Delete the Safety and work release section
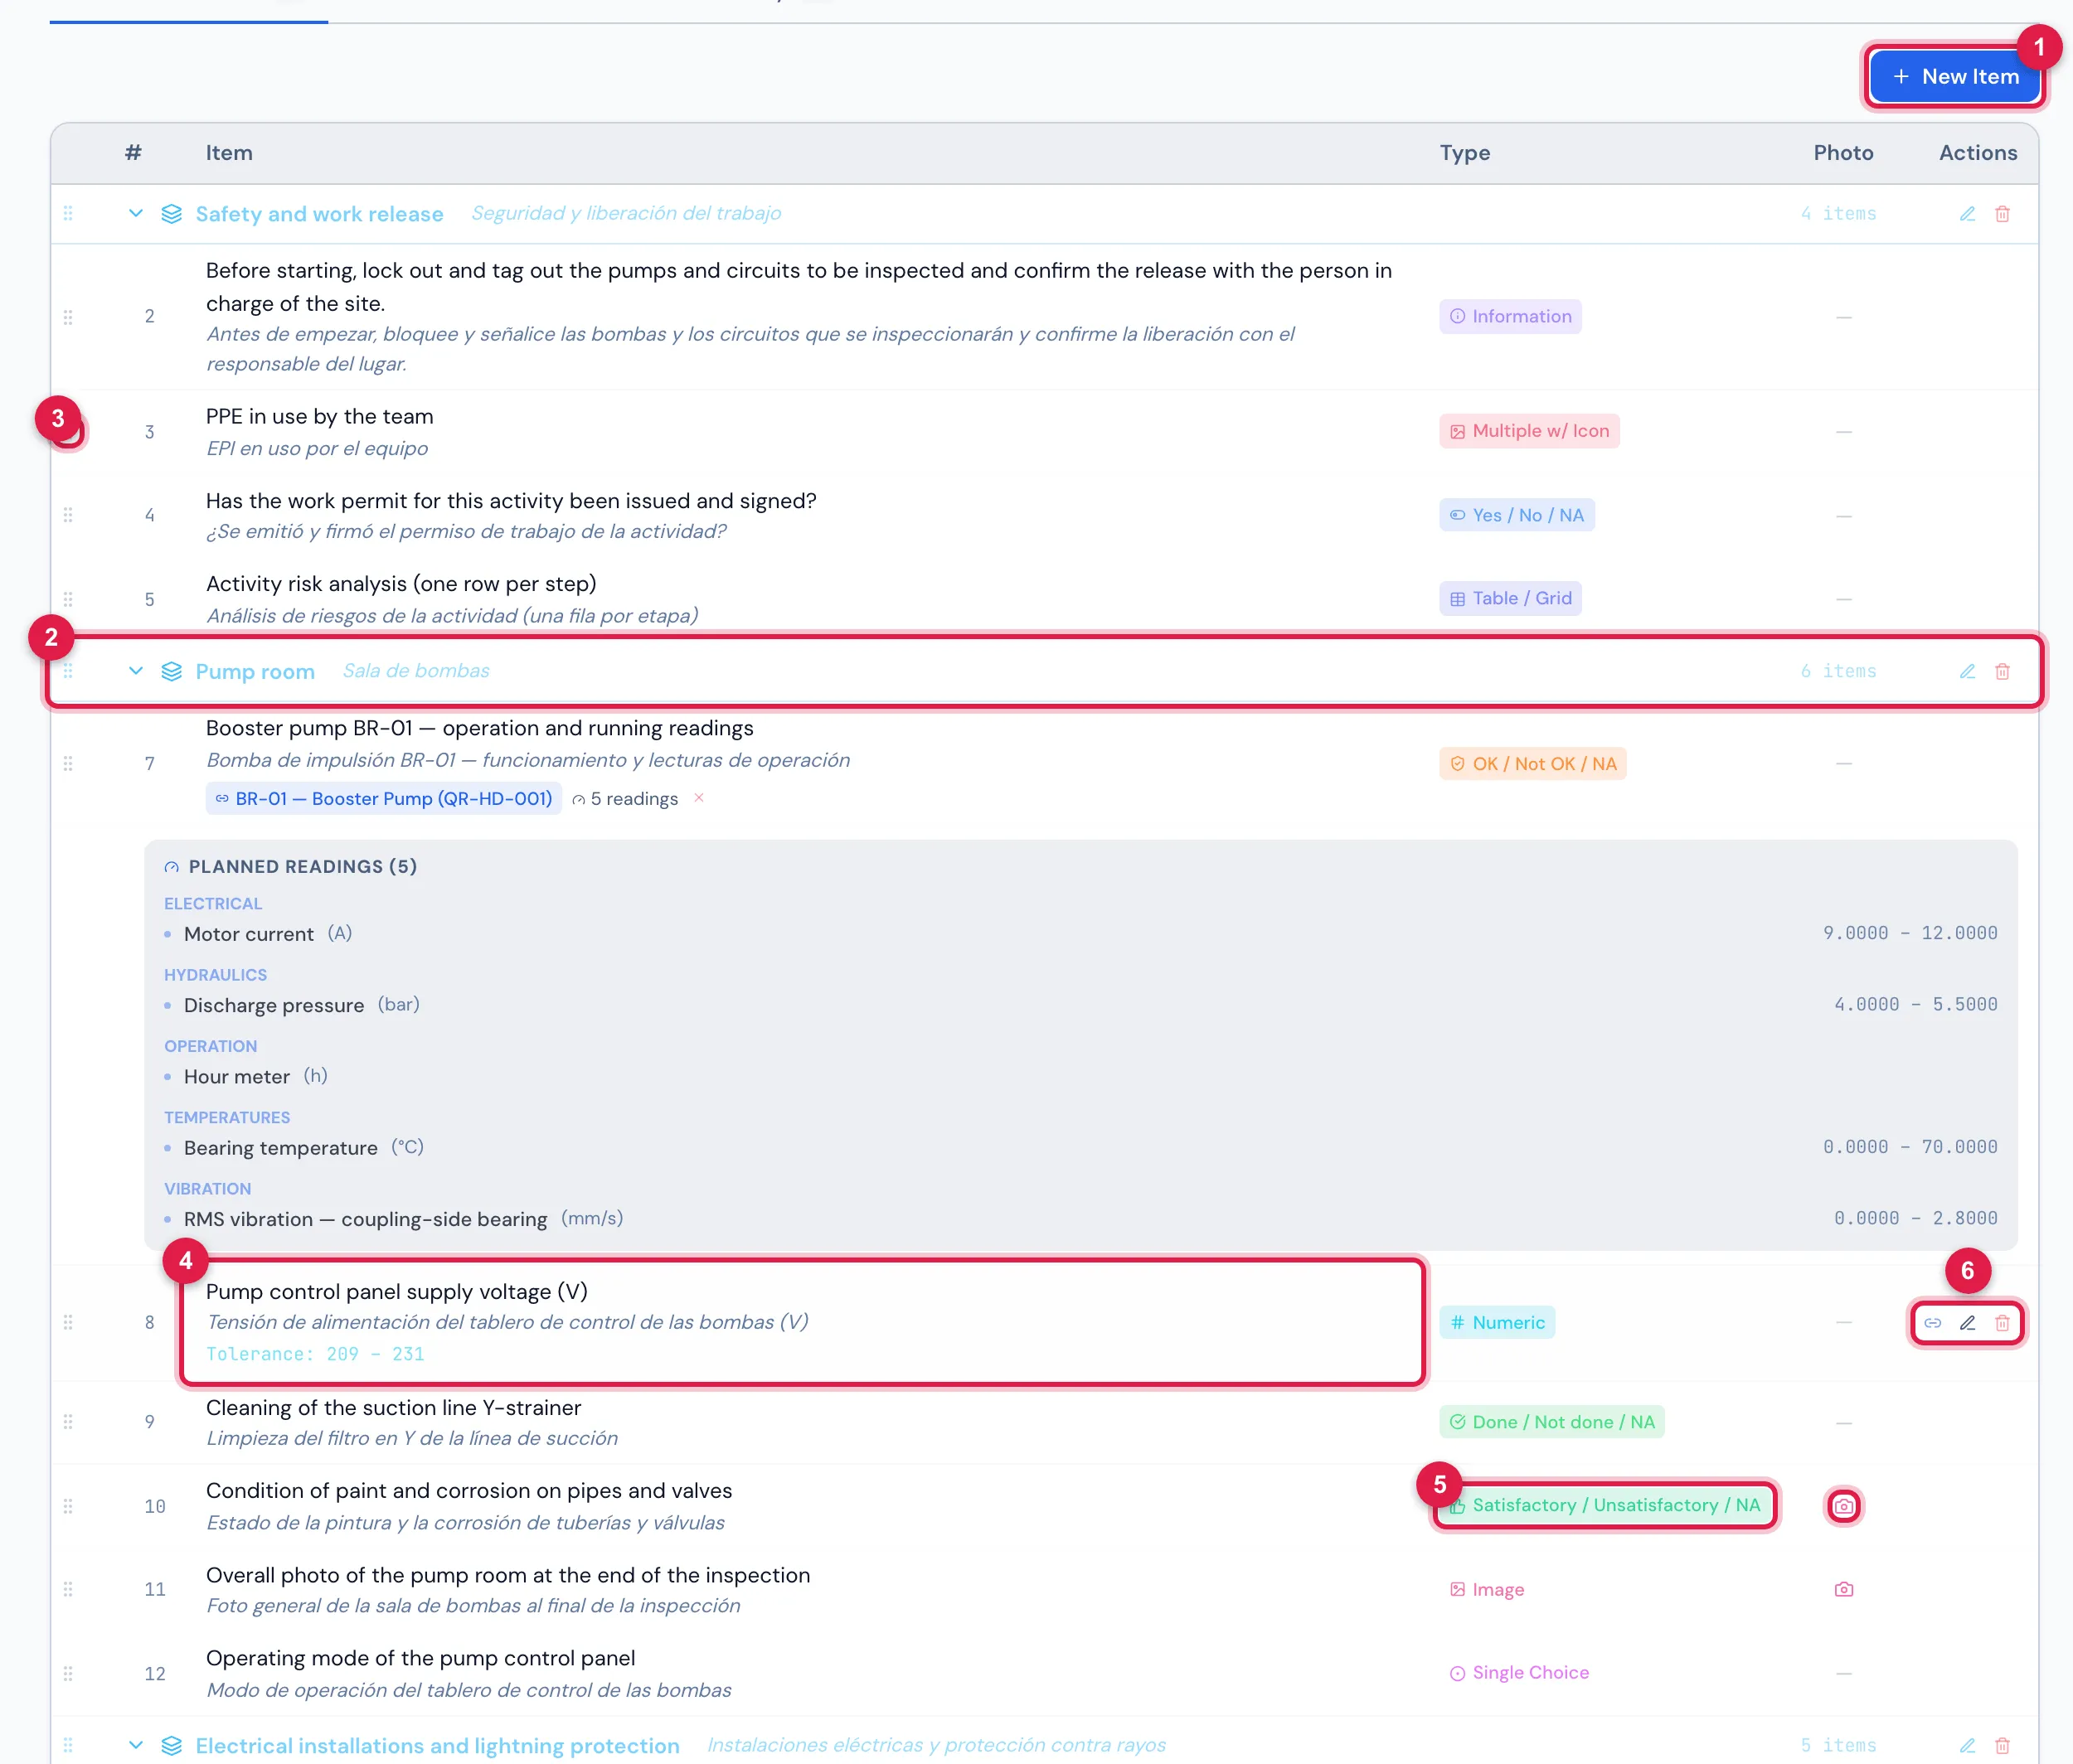 (2002, 214)
